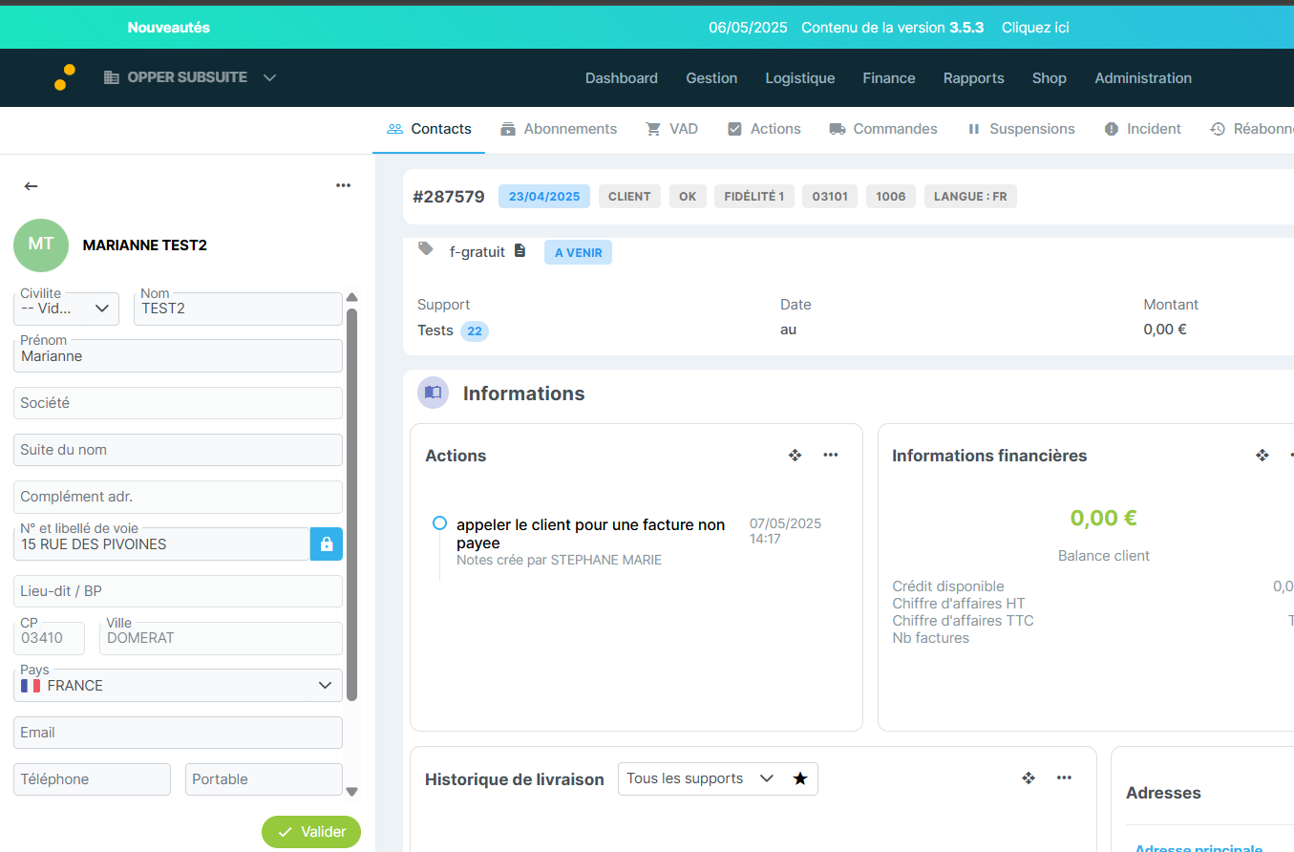Click the Ville field showing DOMERAT
1294x852 pixels.
221,638
